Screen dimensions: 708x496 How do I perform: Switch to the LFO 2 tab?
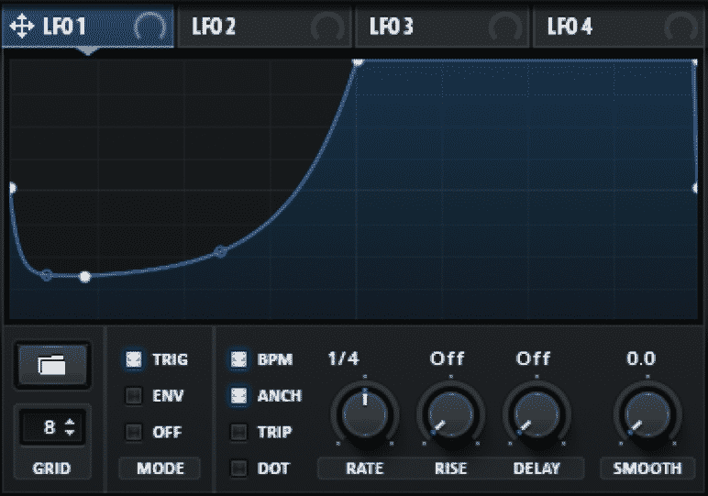[265, 27]
